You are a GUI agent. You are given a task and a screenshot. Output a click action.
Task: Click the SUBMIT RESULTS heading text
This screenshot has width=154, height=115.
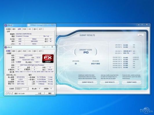[x=87, y=35]
